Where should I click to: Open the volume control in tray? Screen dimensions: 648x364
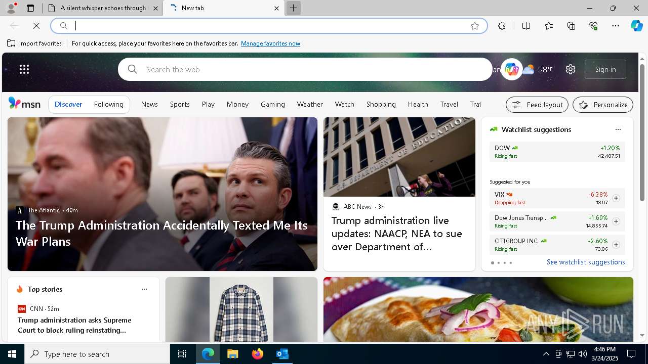582,354
